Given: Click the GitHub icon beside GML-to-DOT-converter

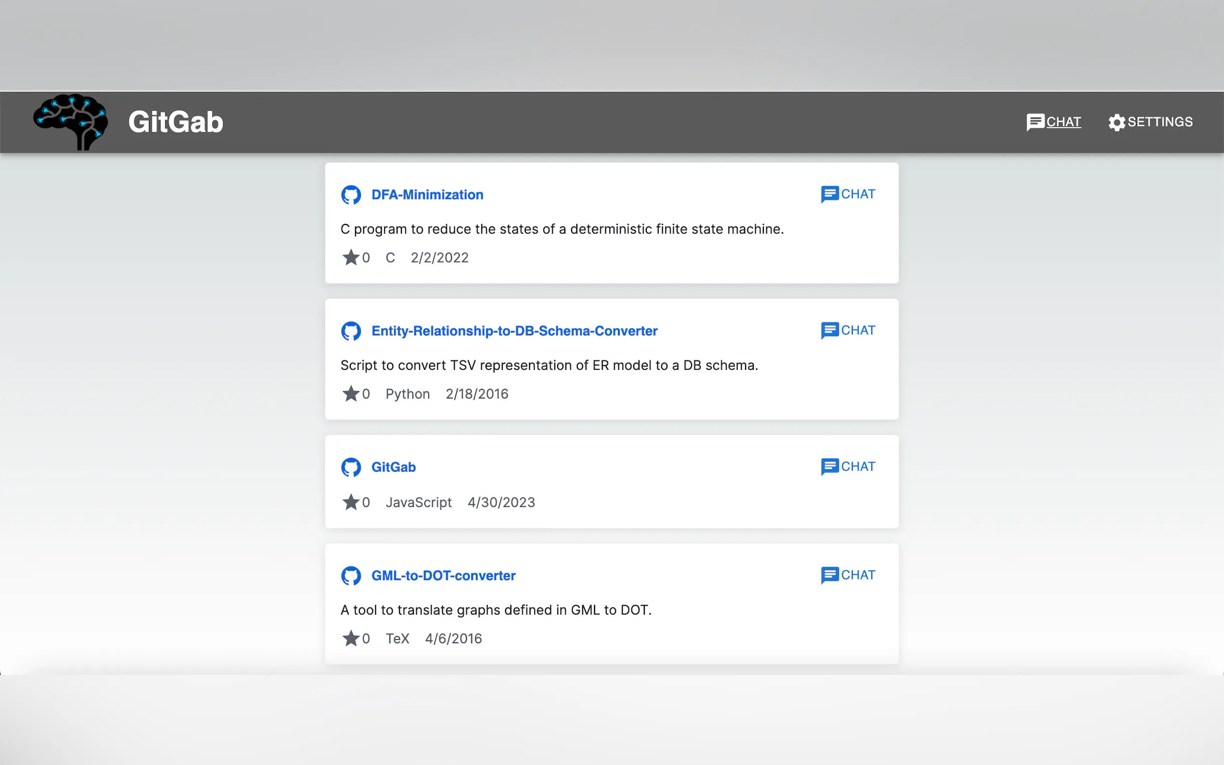Looking at the screenshot, I should [351, 576].
